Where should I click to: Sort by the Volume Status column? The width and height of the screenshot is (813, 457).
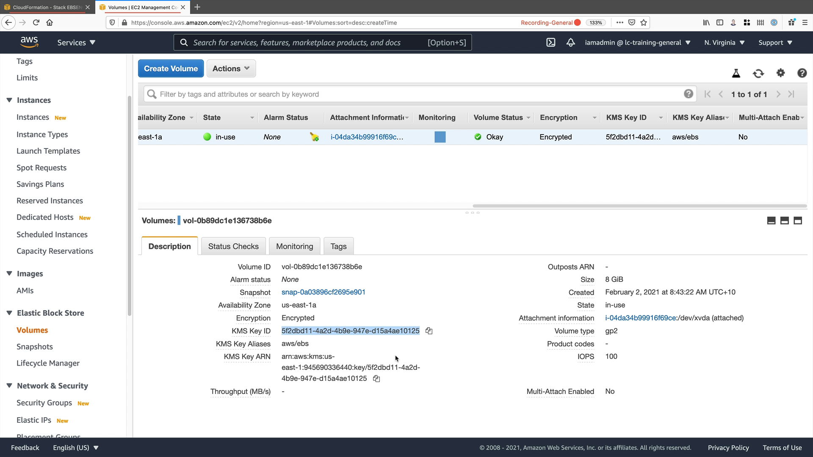501,118
